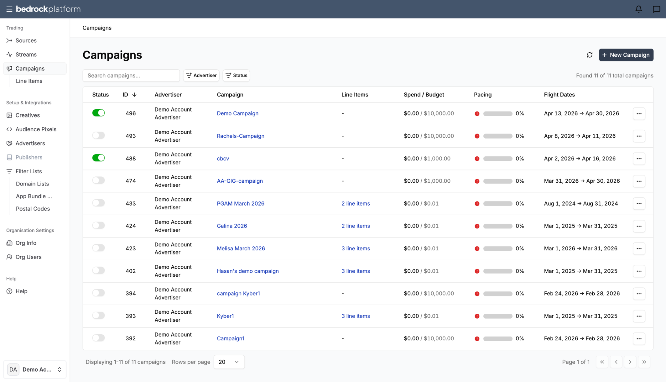Disable the Demo Campaign status toggle
666x382 pixels.
click(99, 113)
